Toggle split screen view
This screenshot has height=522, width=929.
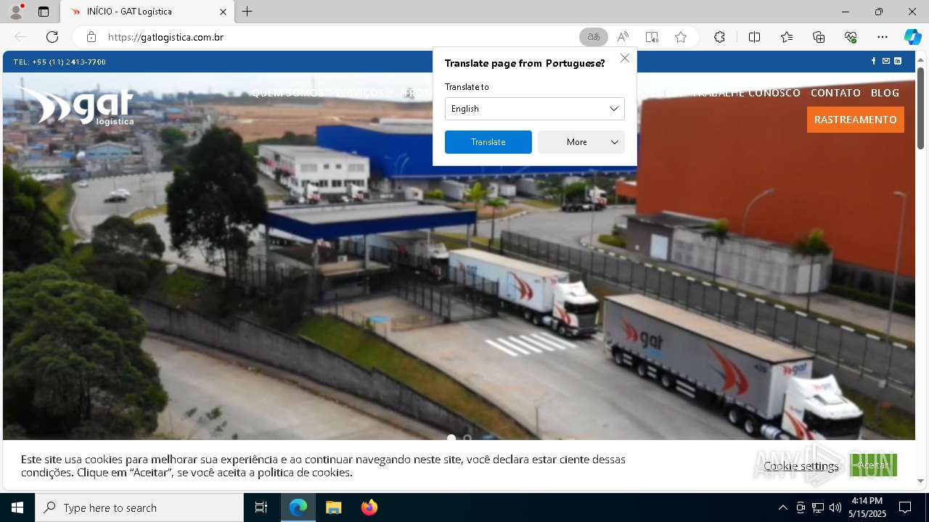[754, 37]
